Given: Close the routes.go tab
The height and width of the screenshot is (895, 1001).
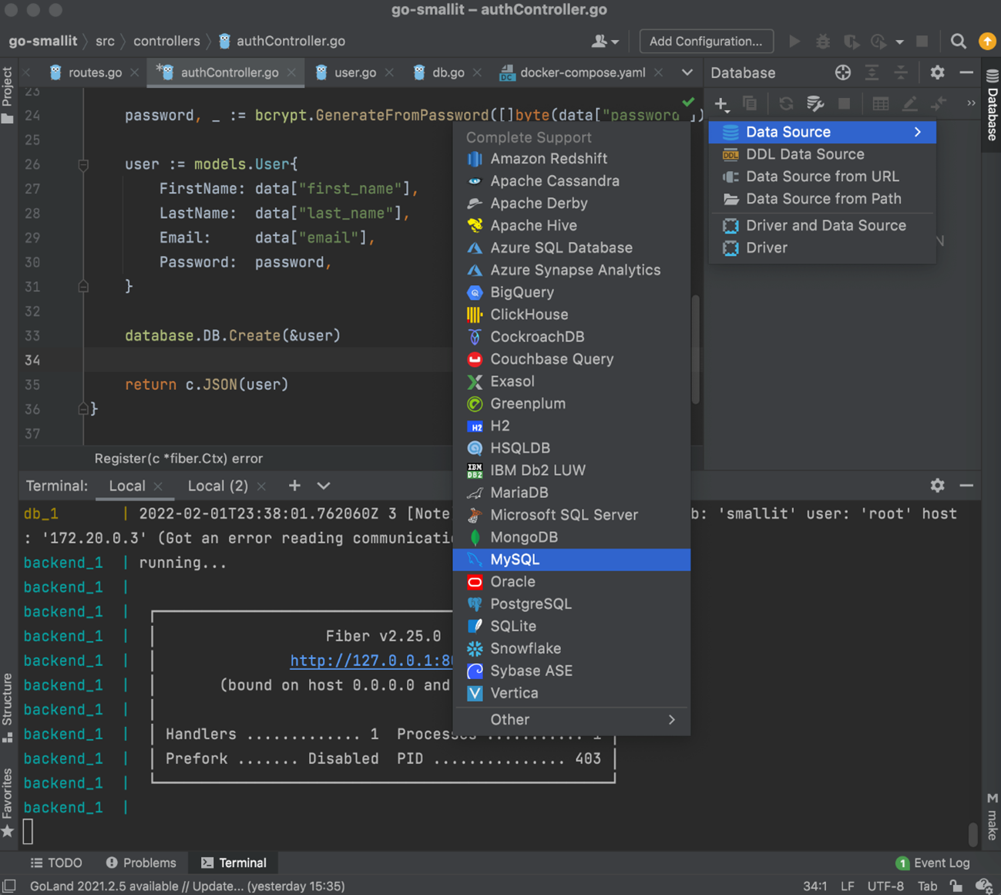Looking at the screenshot, I should [x=135, y=72].
